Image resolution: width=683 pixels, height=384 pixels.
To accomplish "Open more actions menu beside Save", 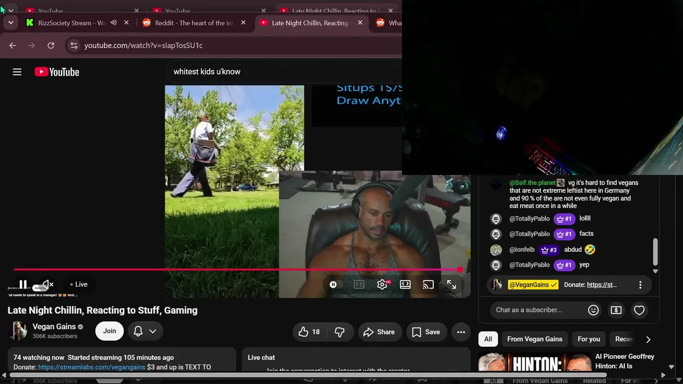I will (x=461, y=332).
